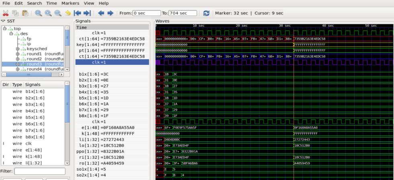The height and width of the screenshot is (180, 394).
Task: Select the des scope in the tree
Action: point(24,34)
